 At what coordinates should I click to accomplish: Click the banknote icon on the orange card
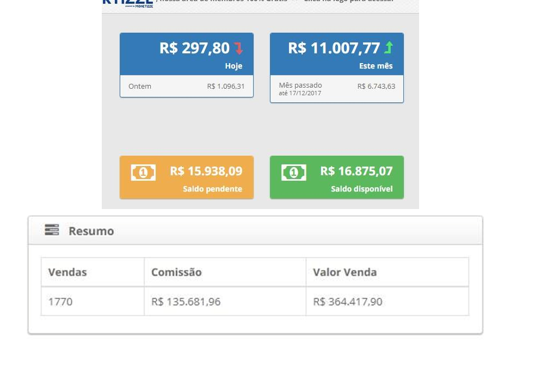click(x=143, y=173)
